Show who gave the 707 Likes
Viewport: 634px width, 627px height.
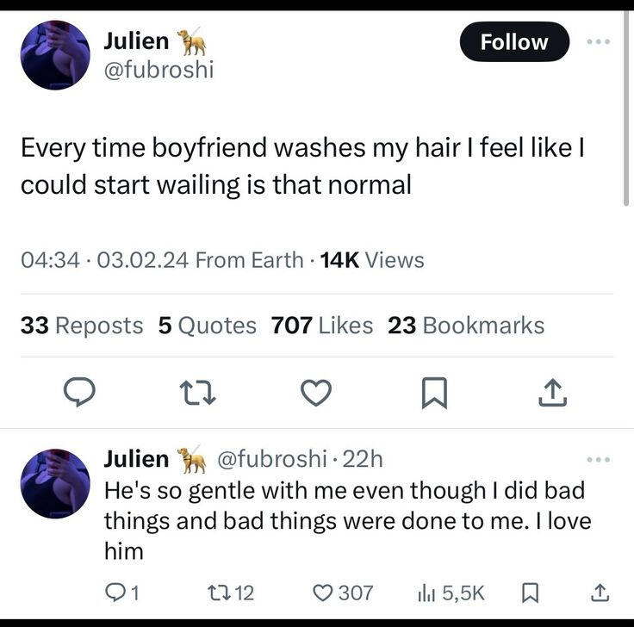[x=322, y=326]
